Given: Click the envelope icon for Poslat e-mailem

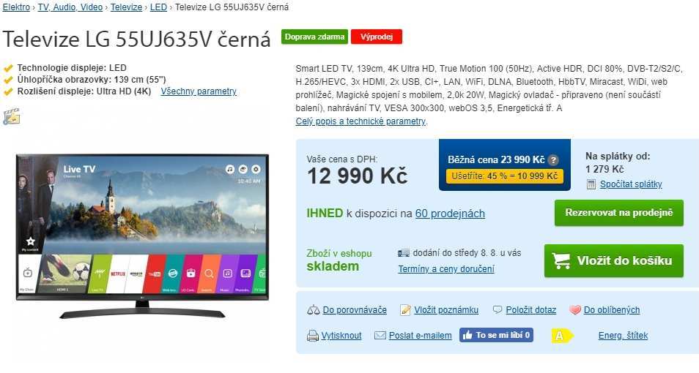Looking at the screenshot, I should pos(380,336).
